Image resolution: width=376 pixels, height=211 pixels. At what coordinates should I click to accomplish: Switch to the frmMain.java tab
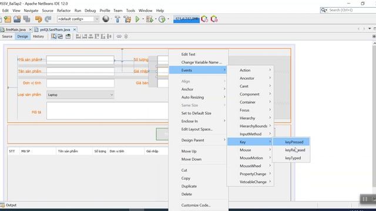[x=16, y=29]
